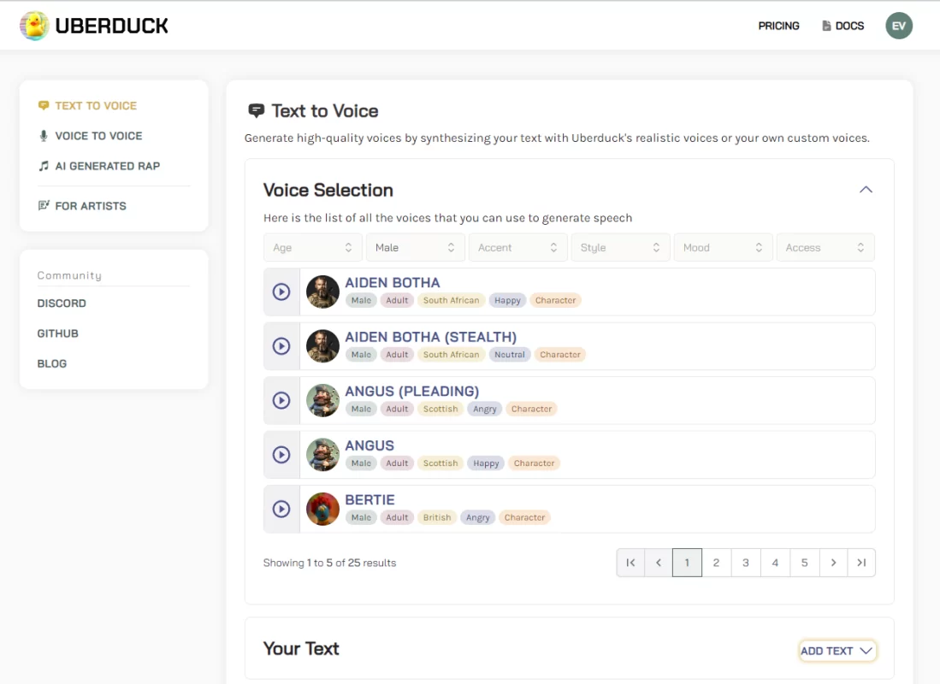Image resolution: width=940 pixels, height=684 pixels.
Task: Open AI Generated Rap section
Action: [99, 166]
